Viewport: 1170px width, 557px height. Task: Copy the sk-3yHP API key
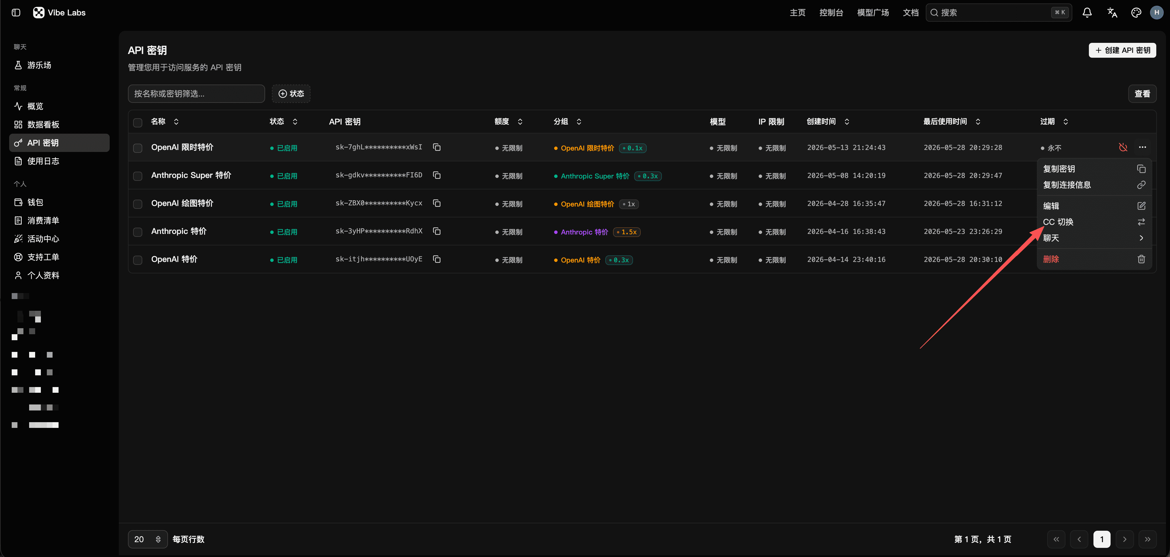[436, 231]
